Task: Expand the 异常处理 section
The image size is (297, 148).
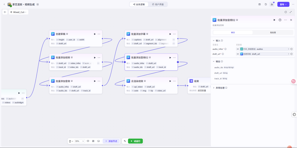Action: (x=214, y=88)
